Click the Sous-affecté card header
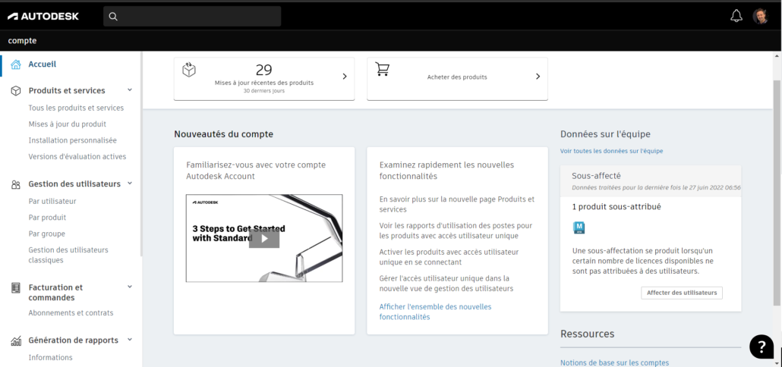 point(651,181)
